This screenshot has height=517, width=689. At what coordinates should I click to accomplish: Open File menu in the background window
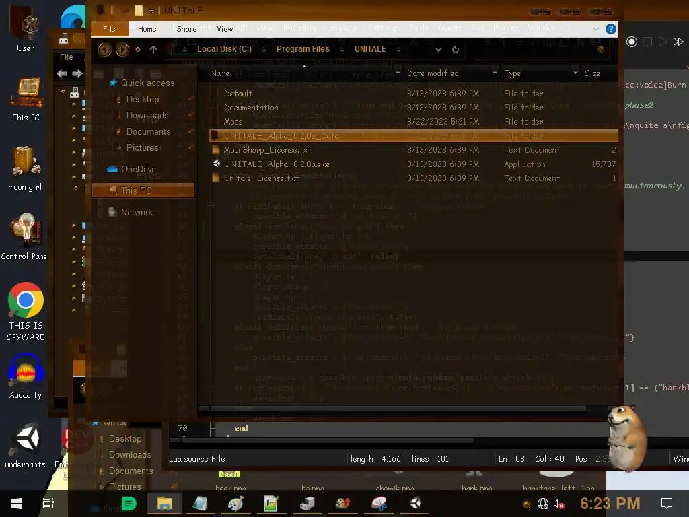67,57
